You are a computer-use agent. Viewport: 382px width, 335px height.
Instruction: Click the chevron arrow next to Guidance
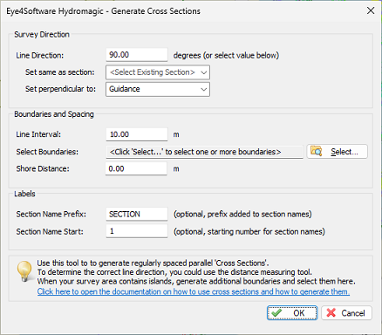point(204,89)
